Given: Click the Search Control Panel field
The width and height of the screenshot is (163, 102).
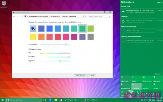Looking at the screenshot, I should (x=99, y=16).
